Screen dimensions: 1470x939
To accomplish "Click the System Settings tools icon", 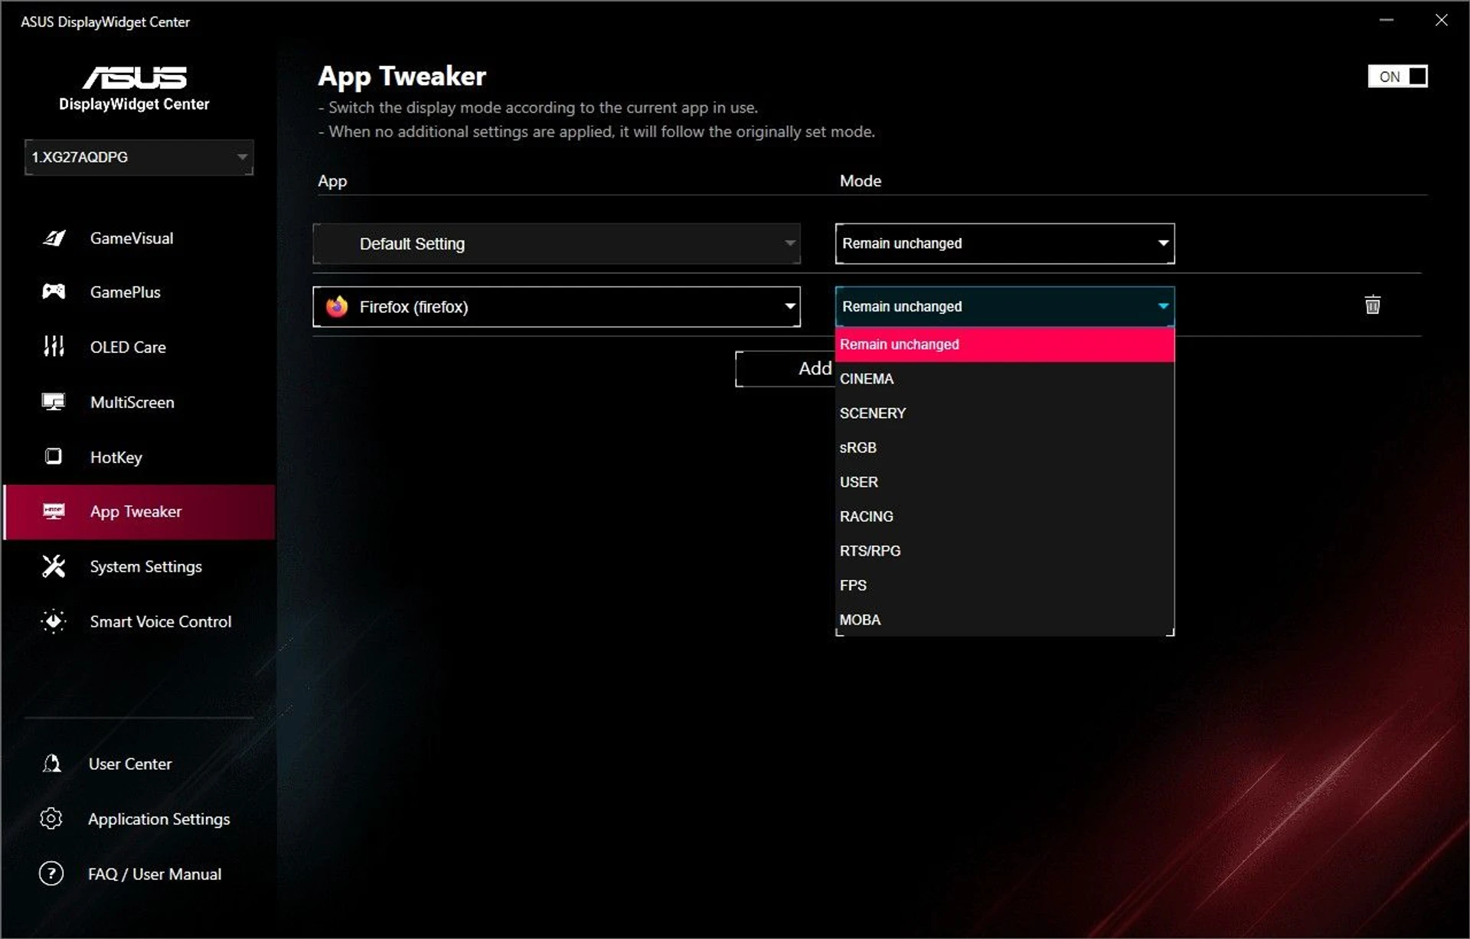I will point(54,566).
